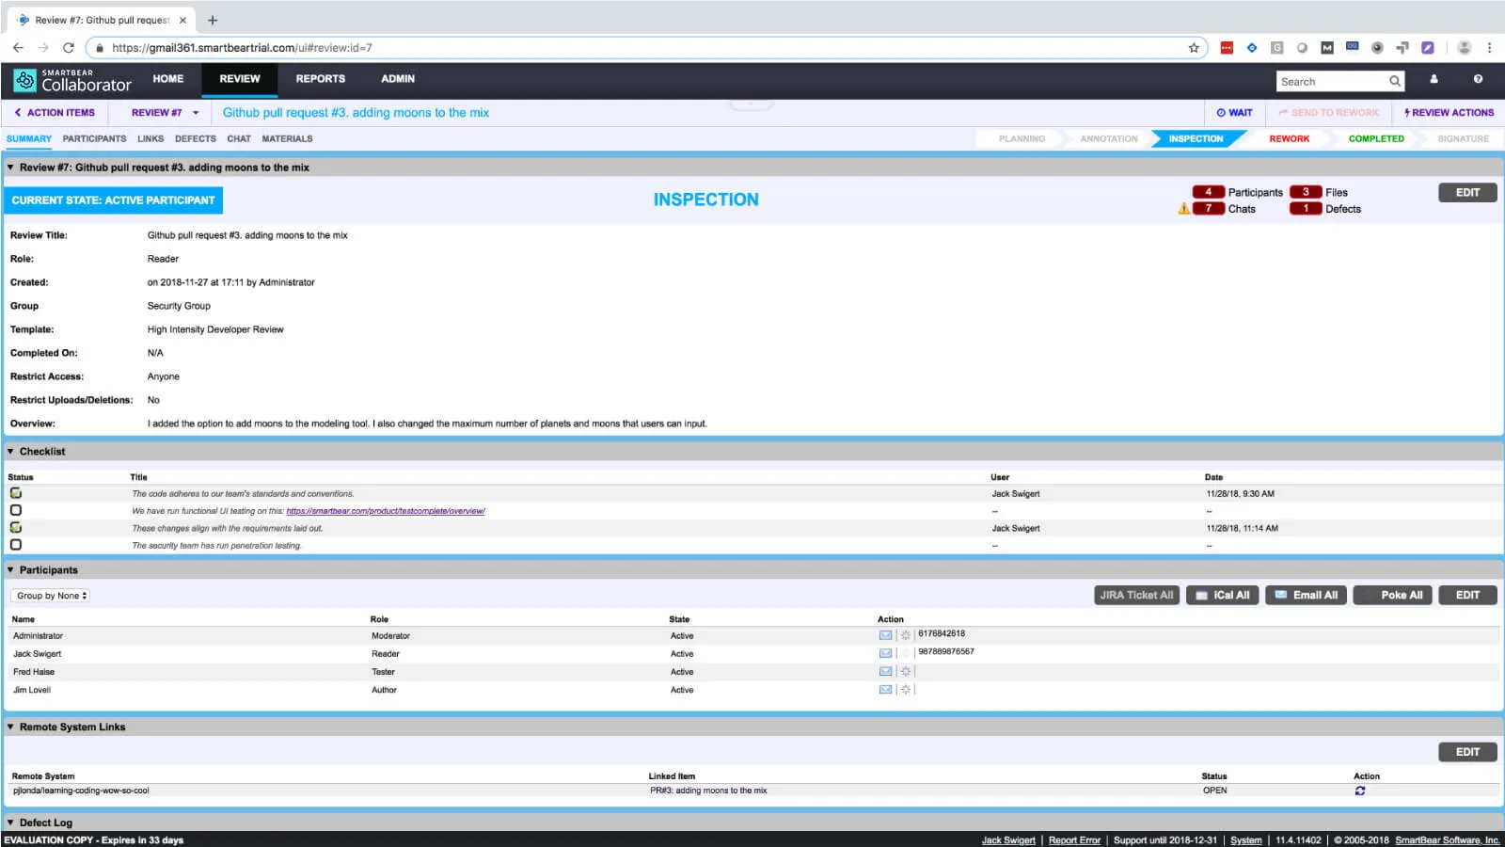The width and height of the screenshot is (1505, 847).
Task: Collapse the Checklist section
Action: (x=9, y=451)
